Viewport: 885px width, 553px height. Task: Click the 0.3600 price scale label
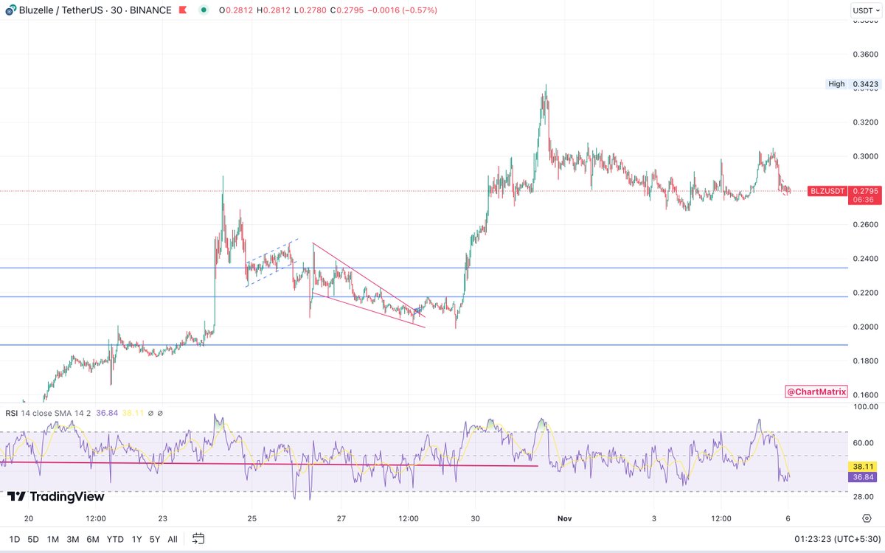coord(864,55)
